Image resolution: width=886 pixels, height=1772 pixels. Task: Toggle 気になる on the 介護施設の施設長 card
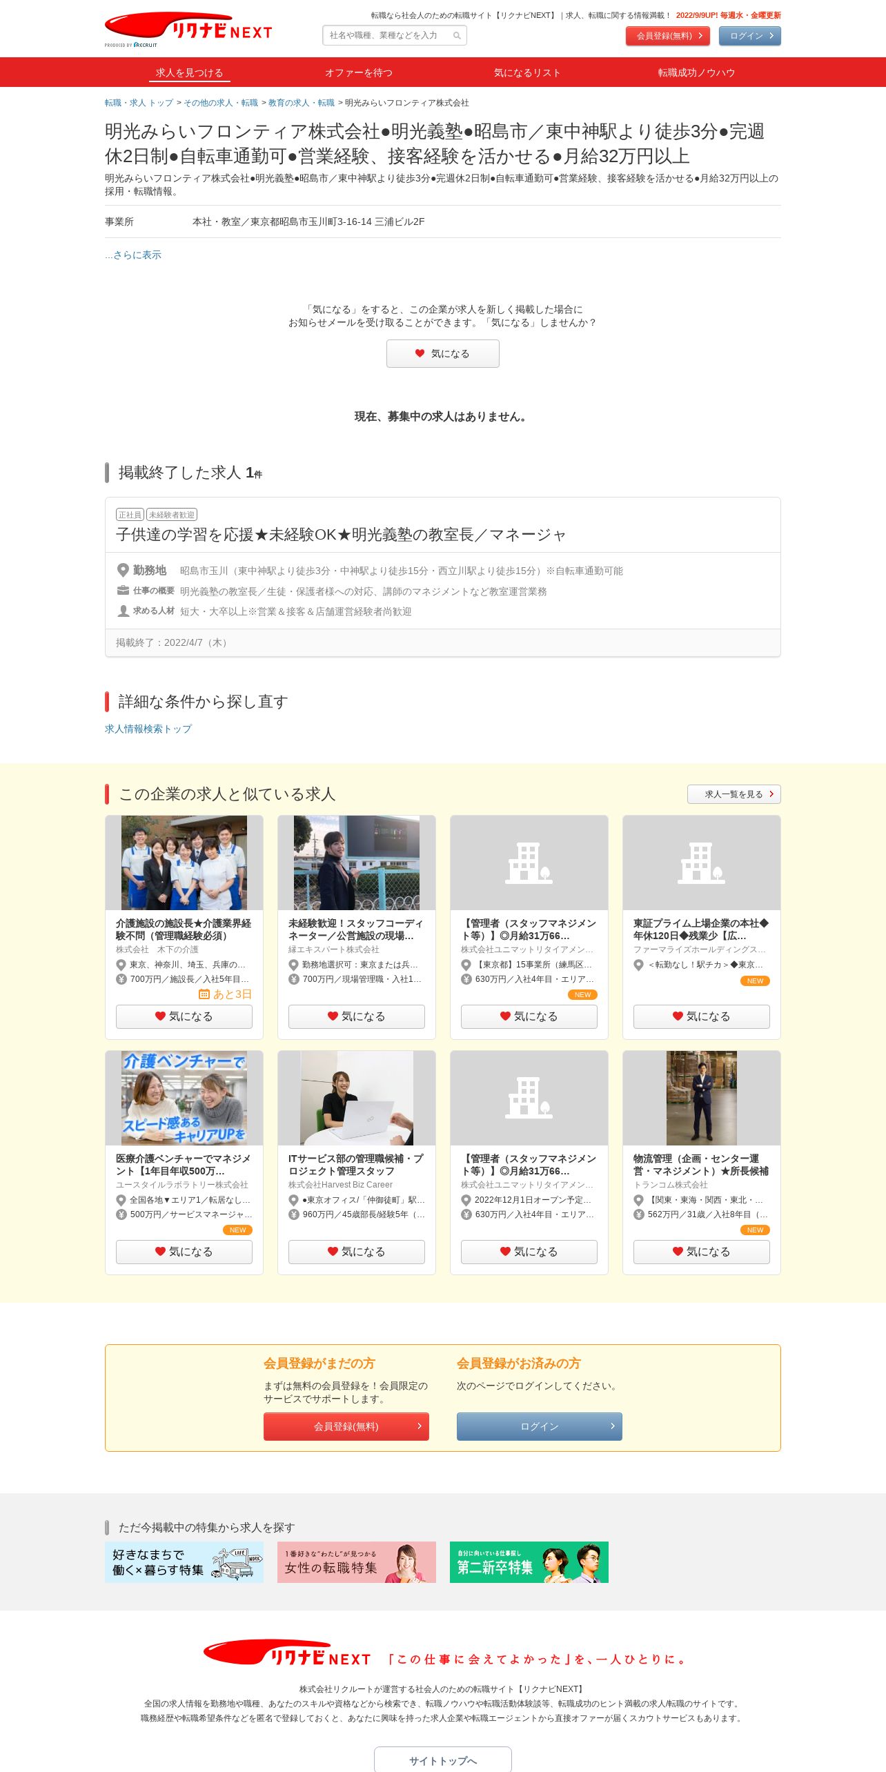184,1016
